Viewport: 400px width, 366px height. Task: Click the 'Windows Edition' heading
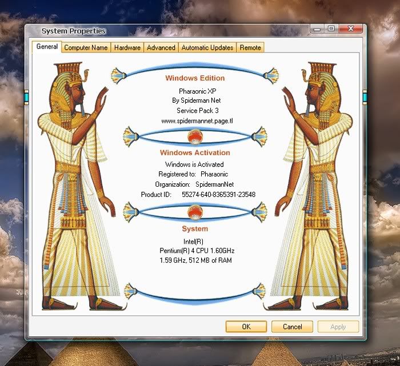[195, 78]
